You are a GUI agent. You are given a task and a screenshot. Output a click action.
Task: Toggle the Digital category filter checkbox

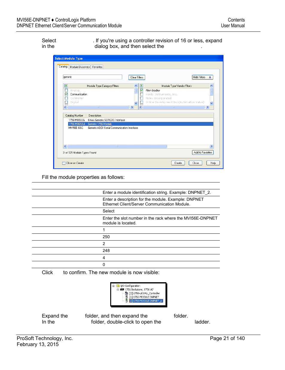pyautogui.click(x=66, y=102)
